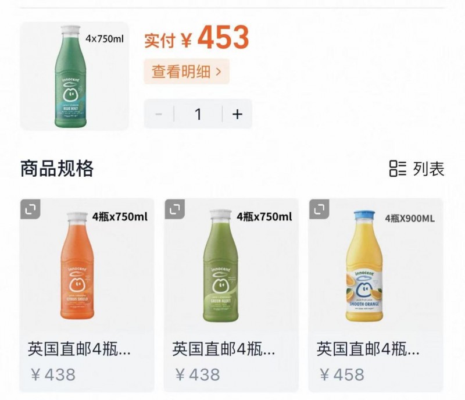Click the 列表 view label

click(429, 169)
